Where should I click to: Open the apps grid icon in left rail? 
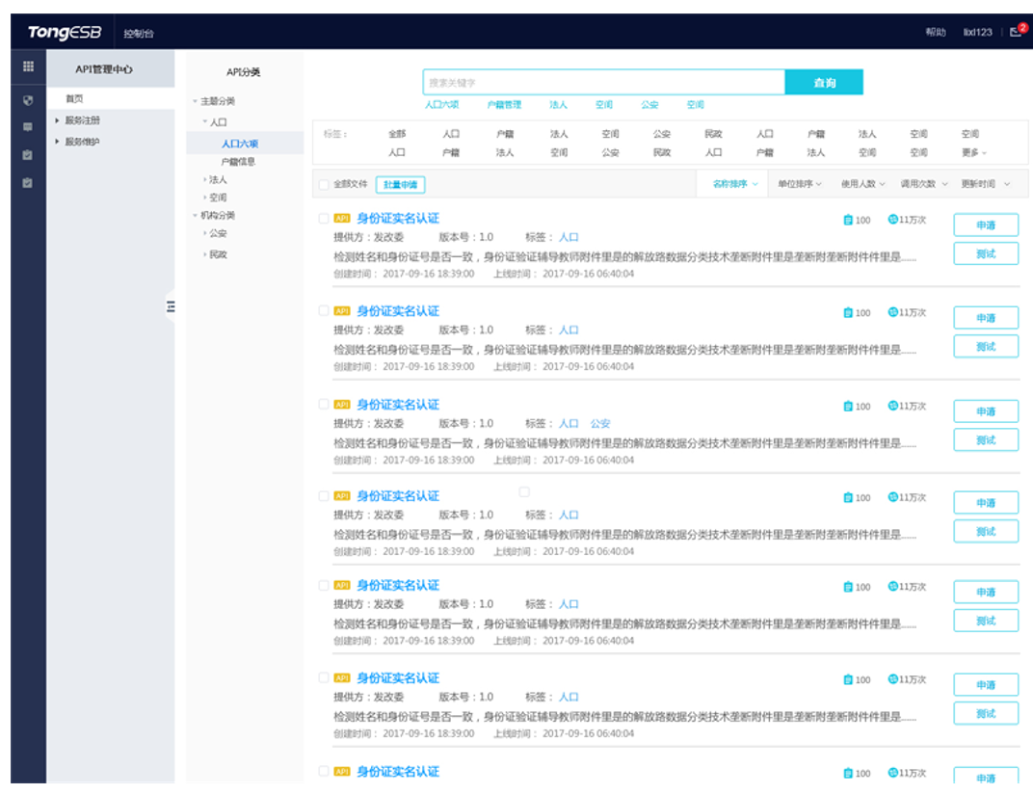(x=28, y=67)
